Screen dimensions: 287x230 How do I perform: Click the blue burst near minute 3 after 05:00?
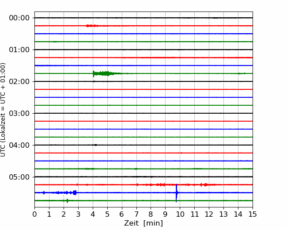[x=75, y=192]
